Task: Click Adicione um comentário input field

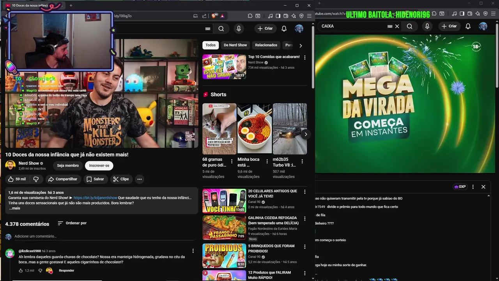Action: tap(104, 237)
